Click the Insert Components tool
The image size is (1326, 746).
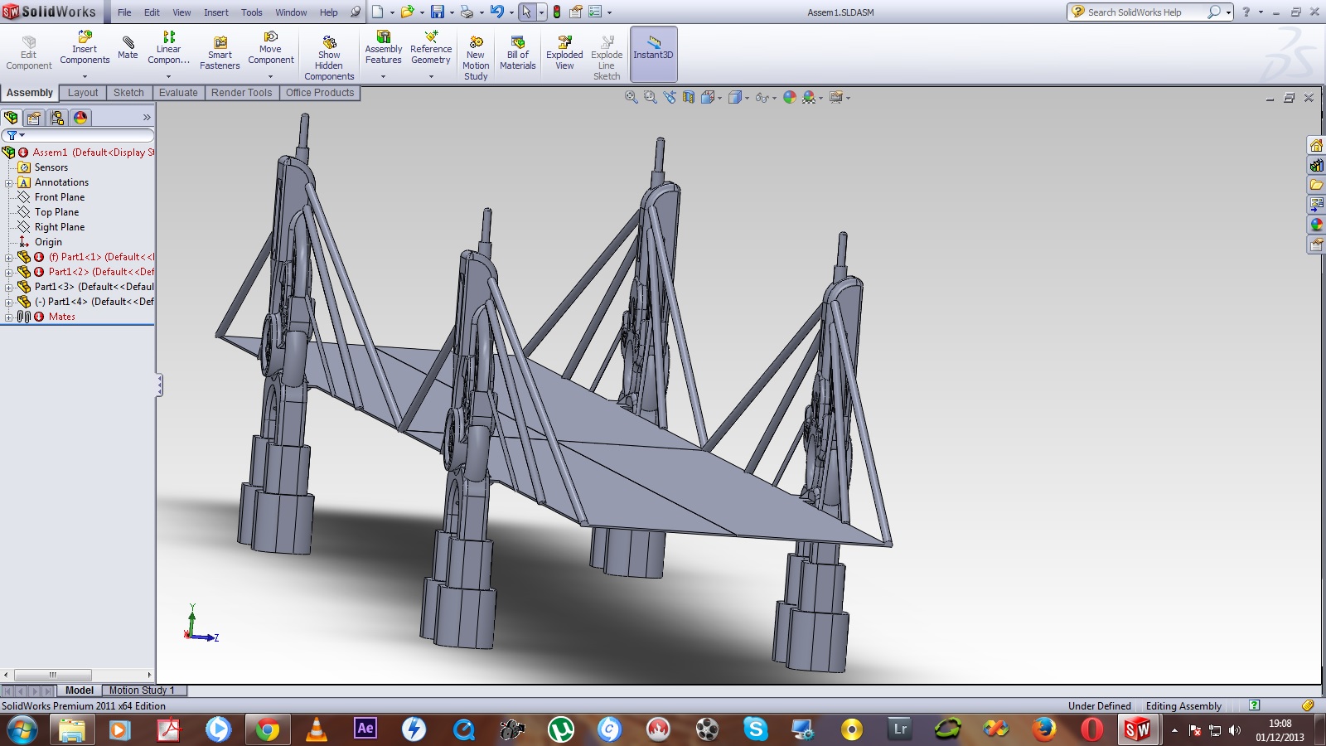click(x=85, y=48)
